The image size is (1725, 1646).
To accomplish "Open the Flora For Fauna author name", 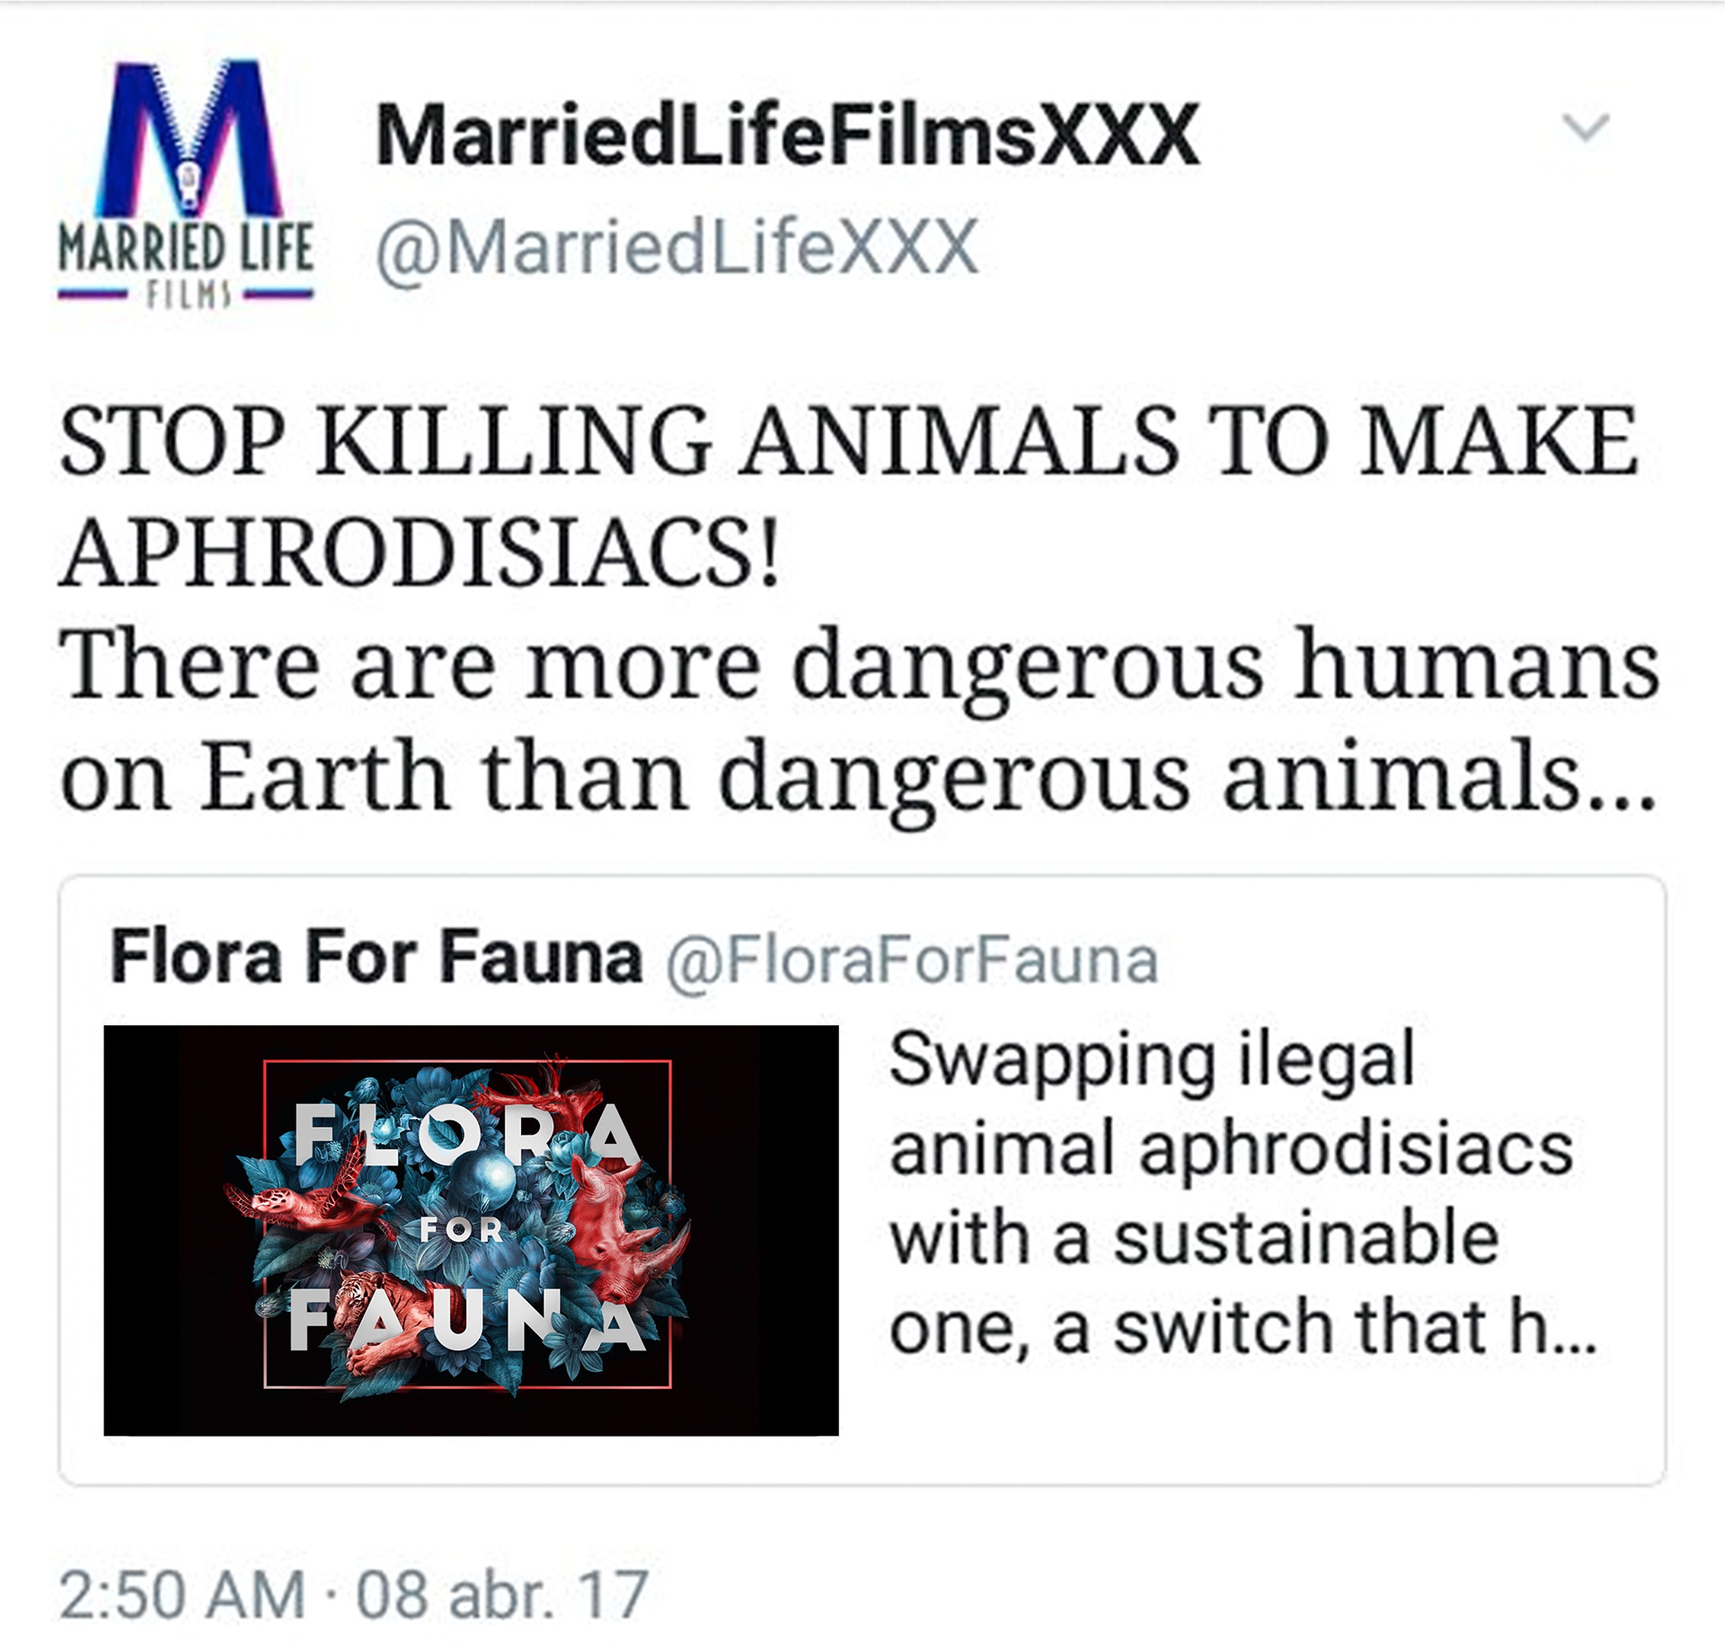I will [x=376, y=957].
